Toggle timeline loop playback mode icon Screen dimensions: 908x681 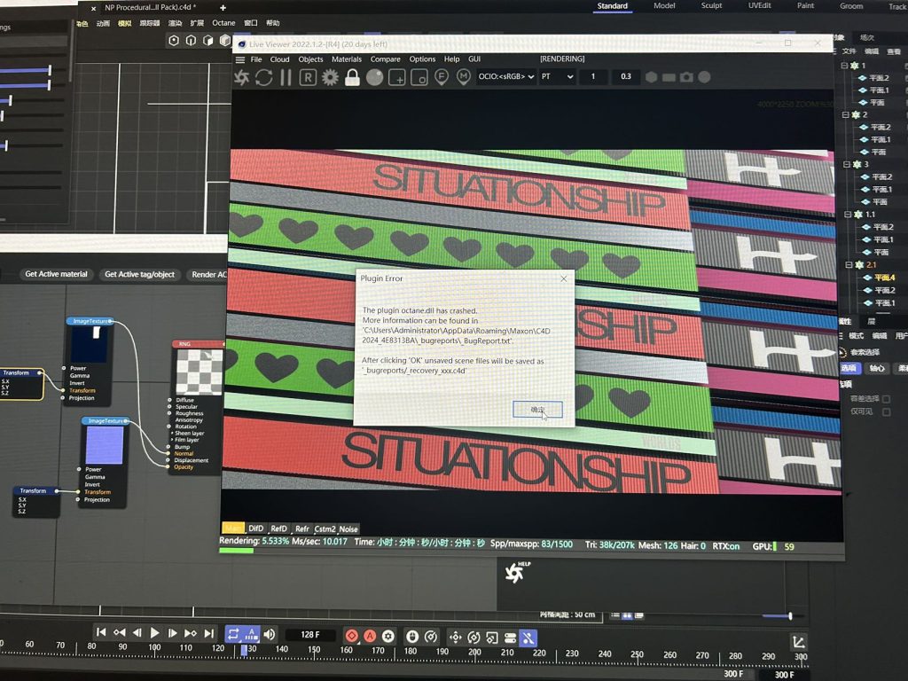pos(233,634)
